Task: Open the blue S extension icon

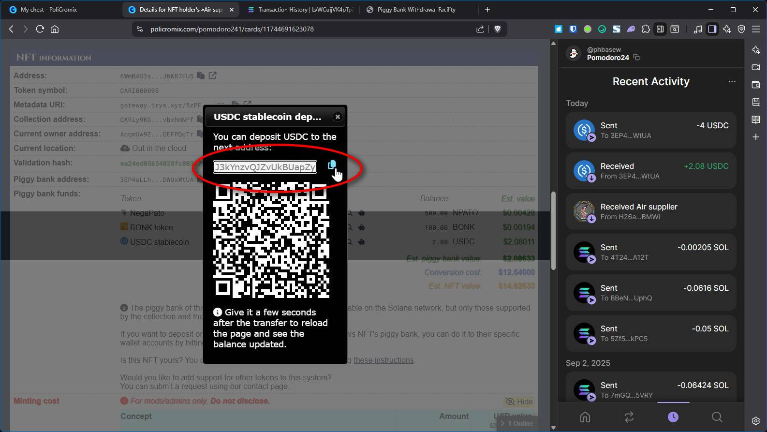Action: (x=617, y=29)
